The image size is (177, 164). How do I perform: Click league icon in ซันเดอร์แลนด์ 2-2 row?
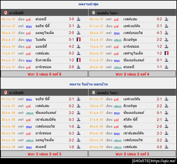coord(78,113)
